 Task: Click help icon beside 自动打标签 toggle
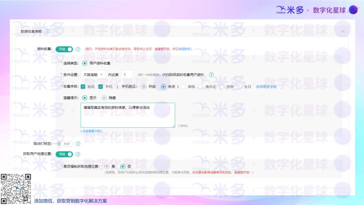coord(78,144)
